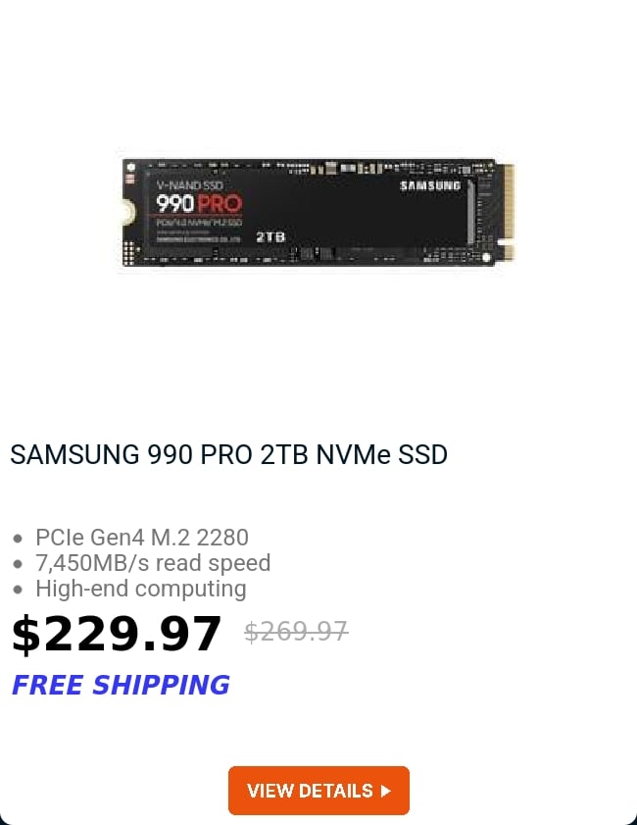Image resolution: width=637 pixels, height=825 pixels.
Task: Click the gold connector edge of the SSD
Action: [508, 211]
